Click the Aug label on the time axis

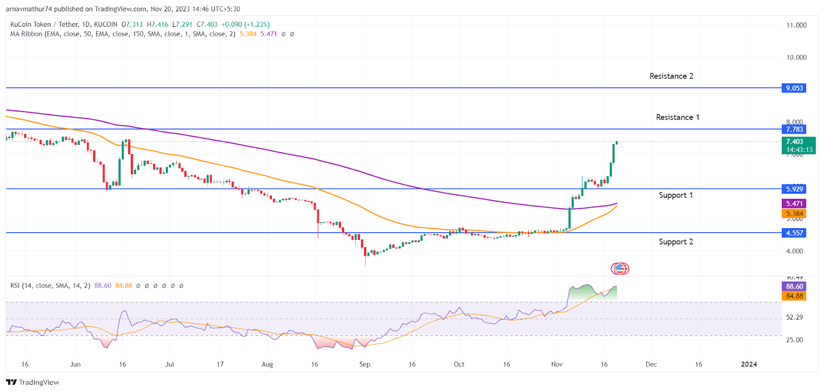267,364
